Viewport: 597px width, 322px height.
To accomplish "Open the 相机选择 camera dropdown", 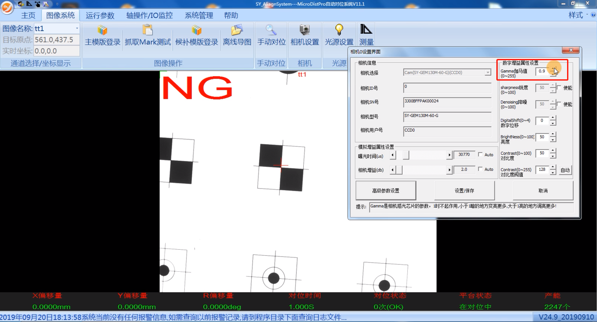I will coord(488,73).
